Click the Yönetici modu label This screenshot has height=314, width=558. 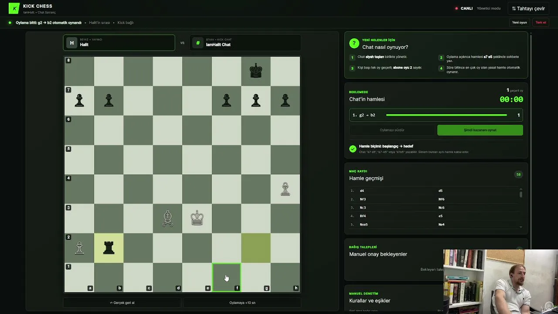[489, 8]
